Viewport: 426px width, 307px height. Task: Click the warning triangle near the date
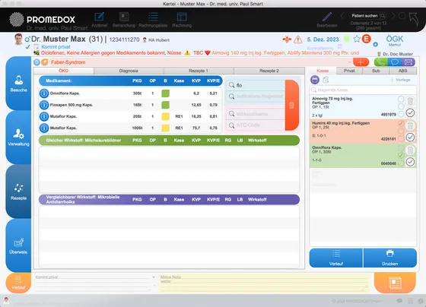(298, 40)
